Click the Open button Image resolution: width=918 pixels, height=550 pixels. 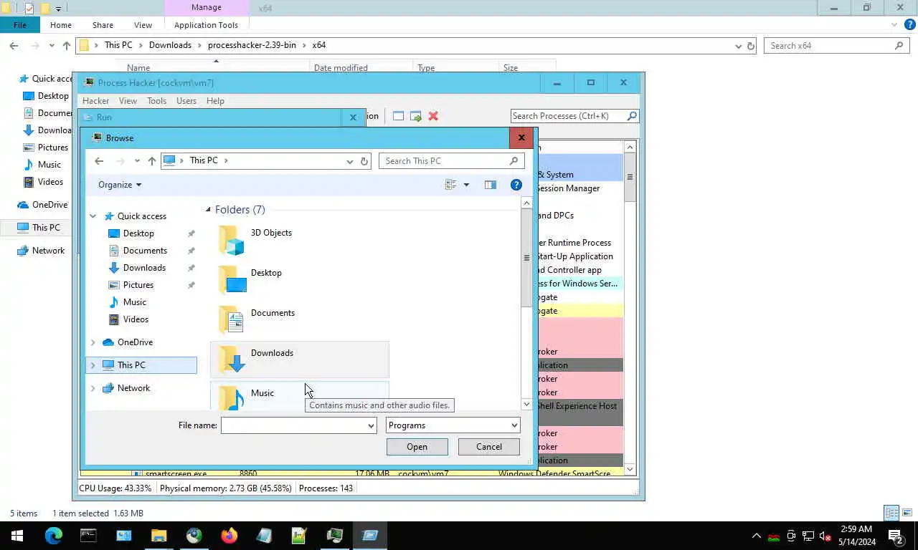coord(417,447)
